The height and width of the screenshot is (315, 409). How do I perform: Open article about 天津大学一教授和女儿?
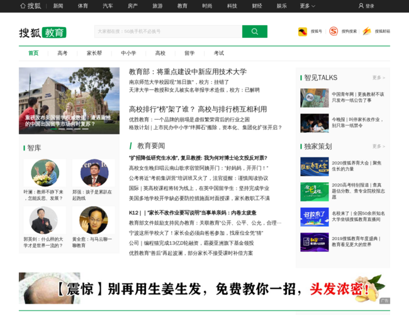tap(194, 90)
